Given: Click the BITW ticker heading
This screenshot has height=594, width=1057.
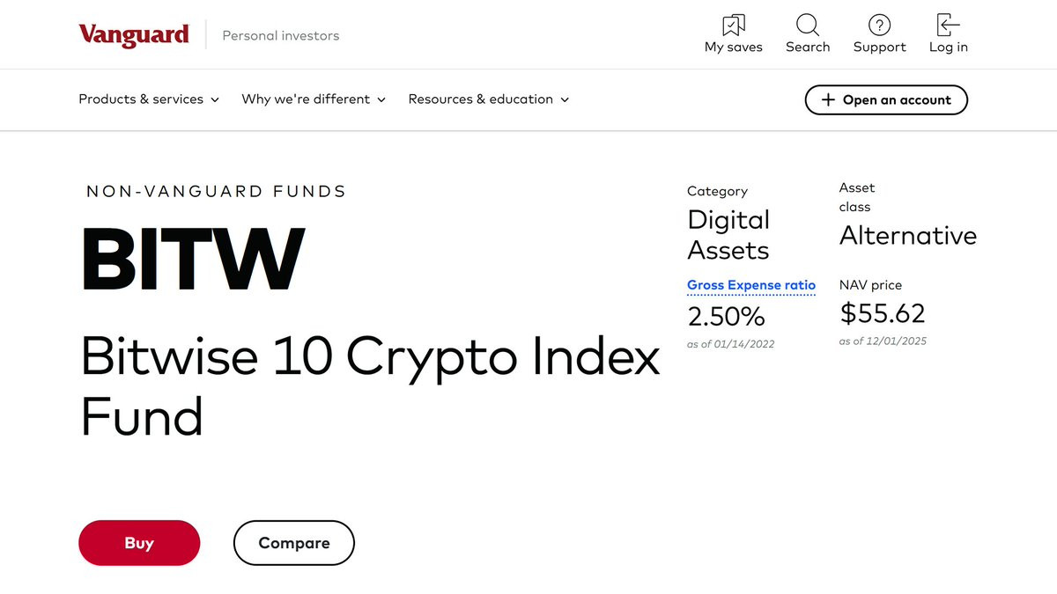Looking at the screenshot, I should pyautogui.click(x=193, y=260).
